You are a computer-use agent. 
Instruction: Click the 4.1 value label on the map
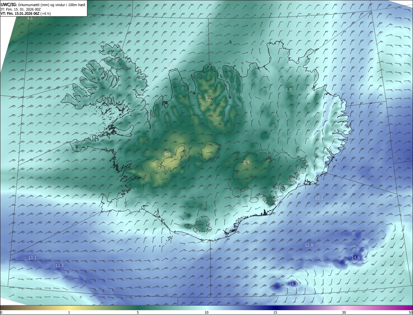[30, 19]
